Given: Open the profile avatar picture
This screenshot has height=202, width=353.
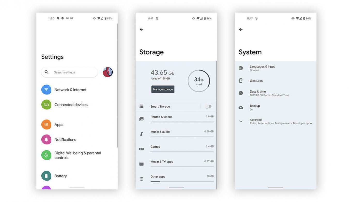Looking at the screenshot, I should pos(108,72).
